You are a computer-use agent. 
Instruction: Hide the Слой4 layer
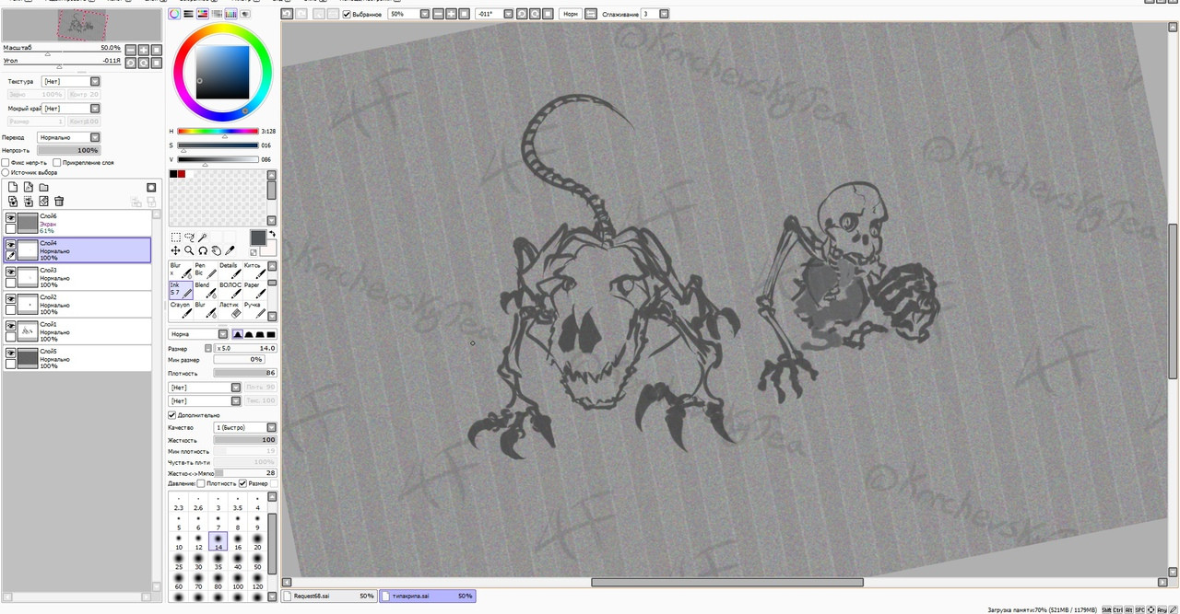click(x=10, y=246)
